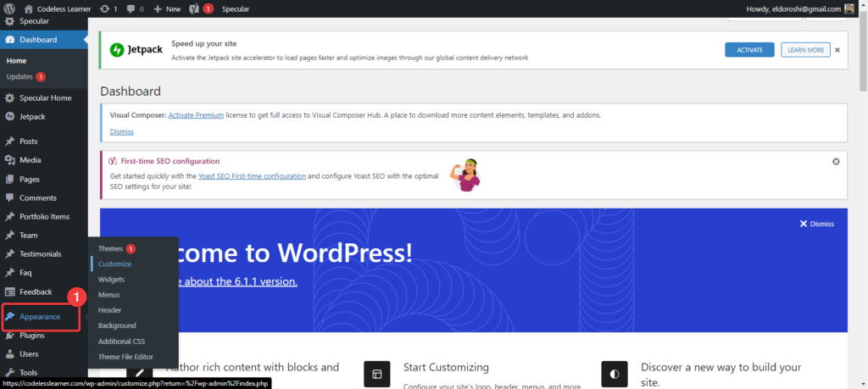The image size is (868, 389).
Task: Open Yoast SEO icon in admin bar
Action: (194, 8)
